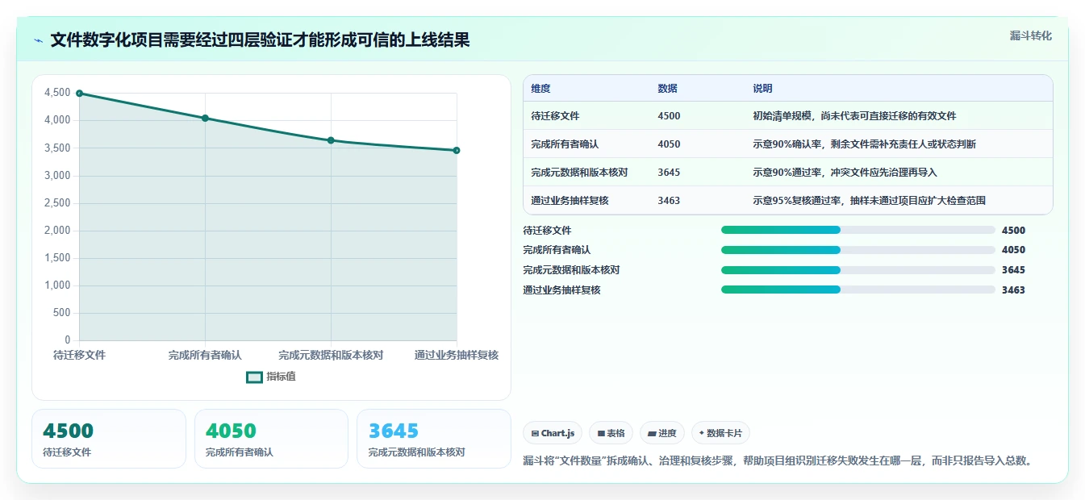Open the 3645 完成元数据和版本核对 data card
The image size is (1085, 500).
pyautogui.click(x=434, y=439)
